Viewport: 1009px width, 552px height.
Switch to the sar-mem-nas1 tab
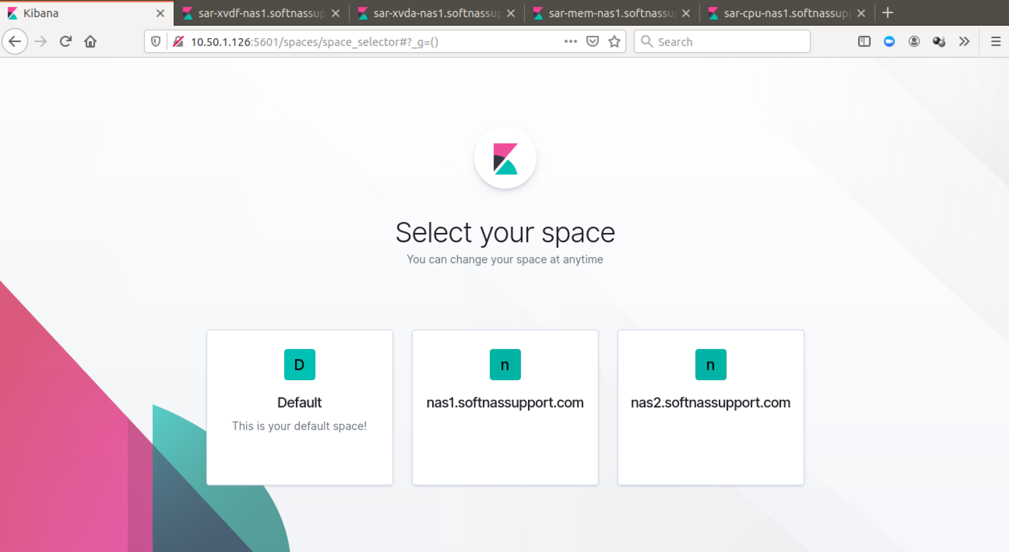pos(611,13)
